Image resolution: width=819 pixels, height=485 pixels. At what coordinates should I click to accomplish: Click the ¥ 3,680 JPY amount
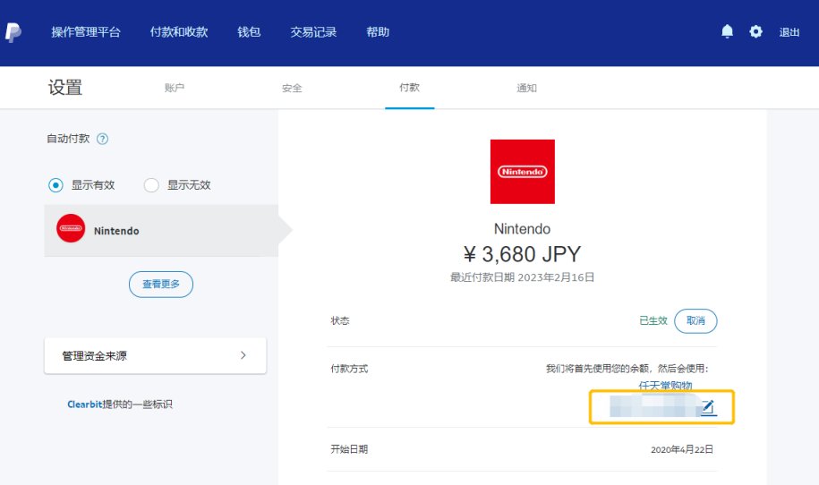(523, 254)
